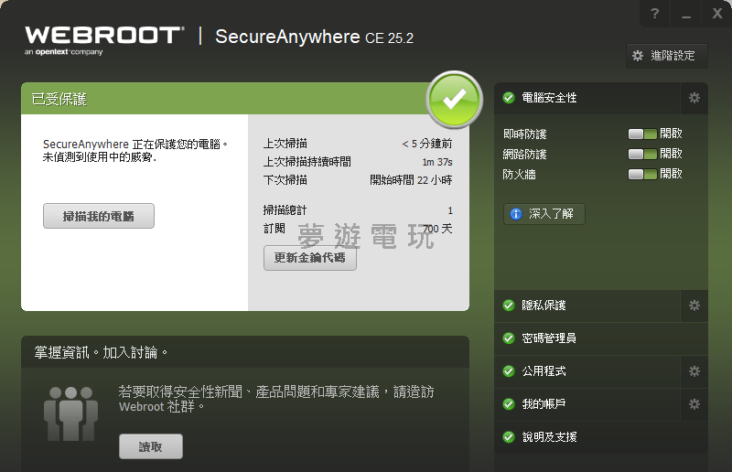Toggle the 即時防護 switch
This screenshot has height=472, width=732.
coord(642,134)
